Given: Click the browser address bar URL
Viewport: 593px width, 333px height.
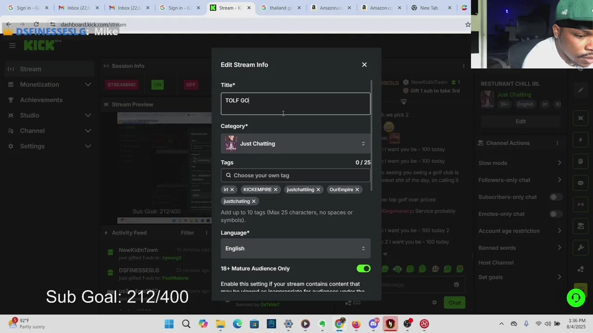Looking at the screenshot, I should [93, 25].
